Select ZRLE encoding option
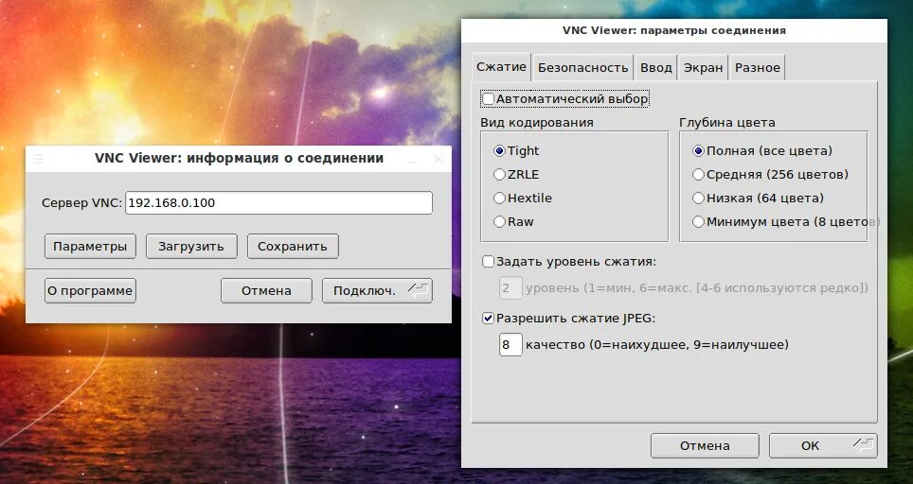This screenshot has width=913, height=484. pyautogui.click(x=499, y=174)
